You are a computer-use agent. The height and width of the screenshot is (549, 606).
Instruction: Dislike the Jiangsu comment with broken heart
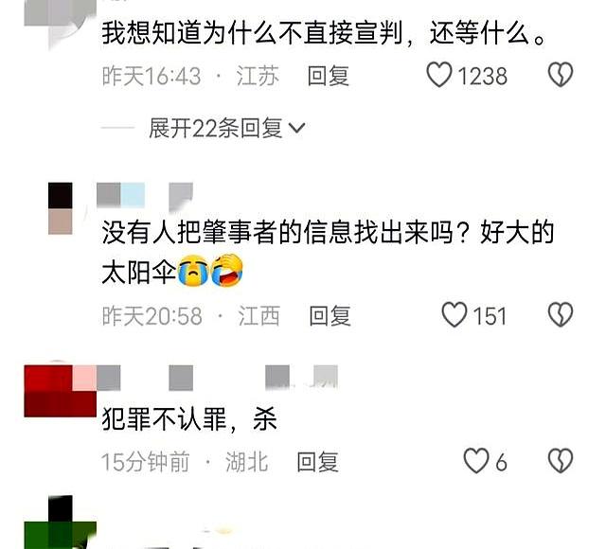(561, 75)
